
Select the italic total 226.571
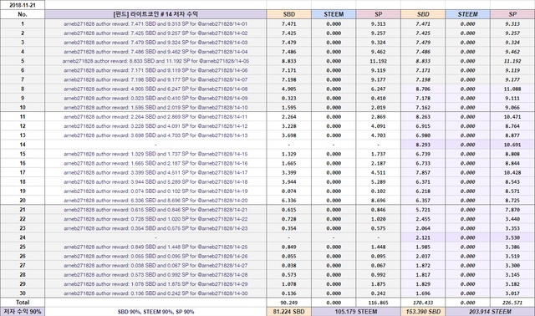(x=512, y=303)
